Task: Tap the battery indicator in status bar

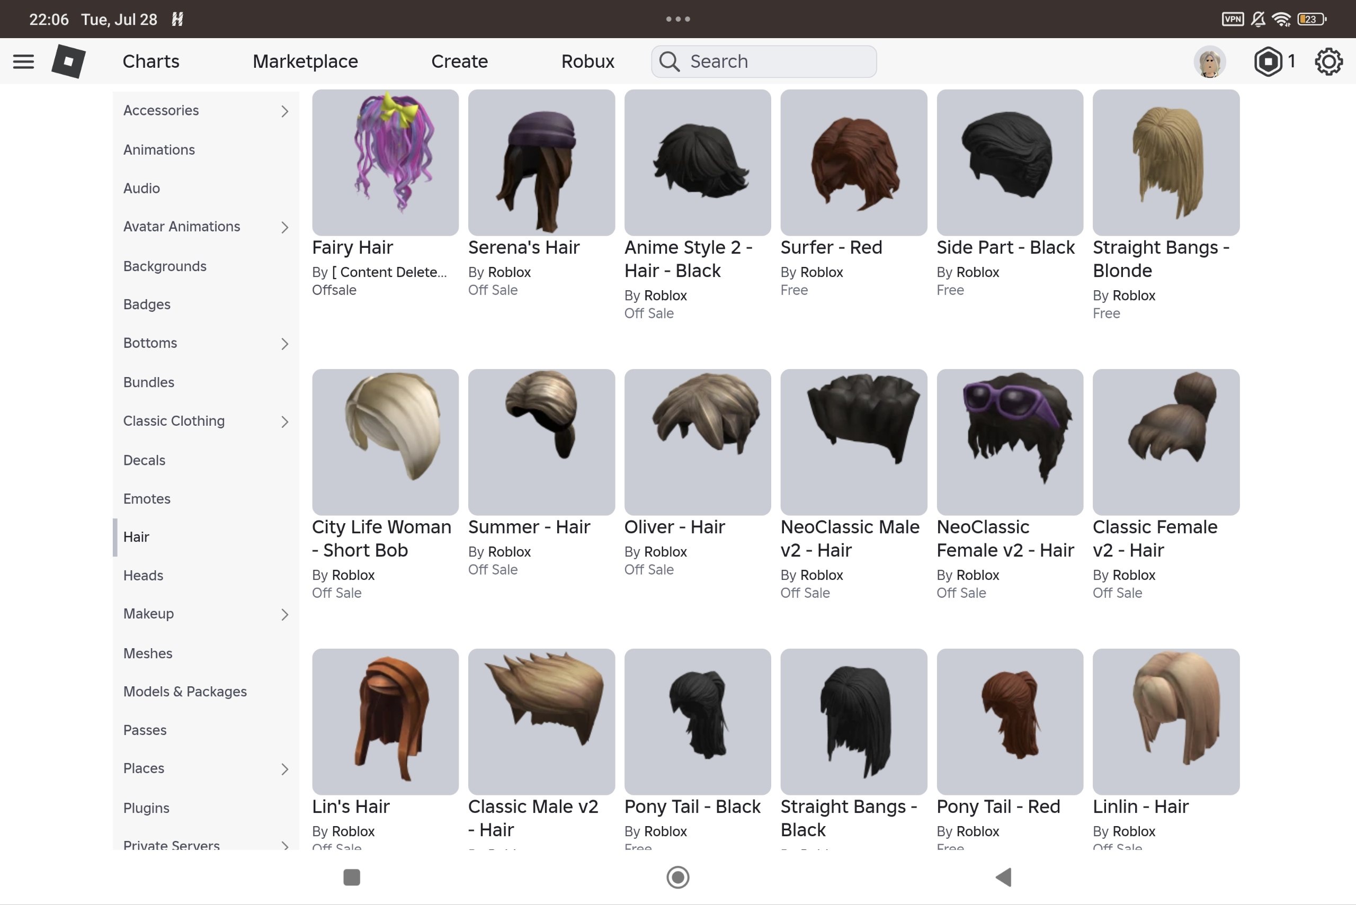Action: point(1312,19)
